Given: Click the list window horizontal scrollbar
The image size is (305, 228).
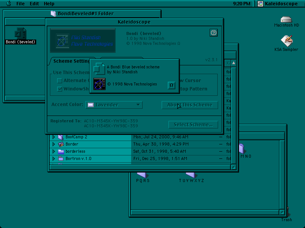Looking at the screenshot, I should [x=140, y=167].
